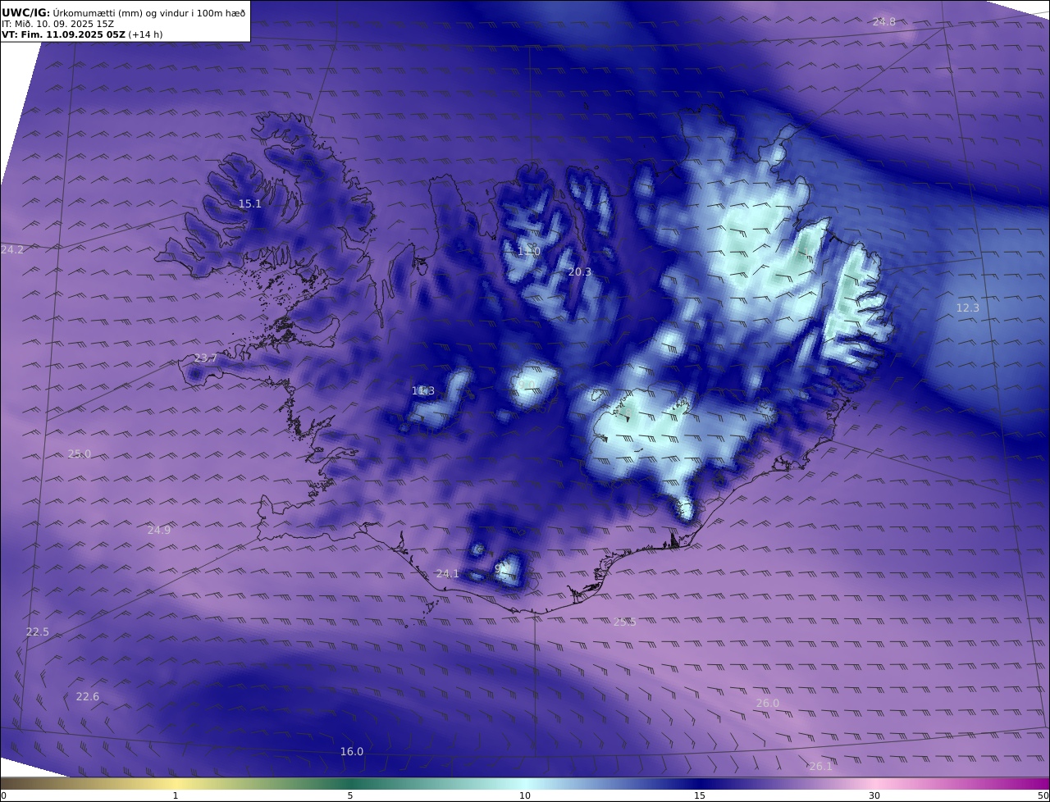
Task: Click the 24.2 value on the map
Action: click(x=12, y=249)
